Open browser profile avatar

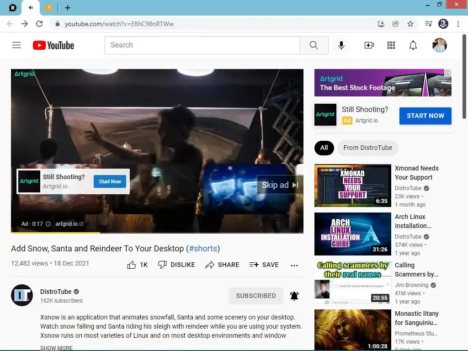pos(443,24)
